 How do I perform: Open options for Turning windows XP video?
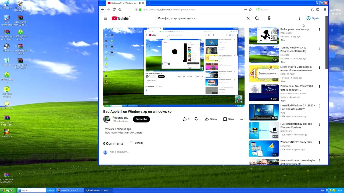319,48
